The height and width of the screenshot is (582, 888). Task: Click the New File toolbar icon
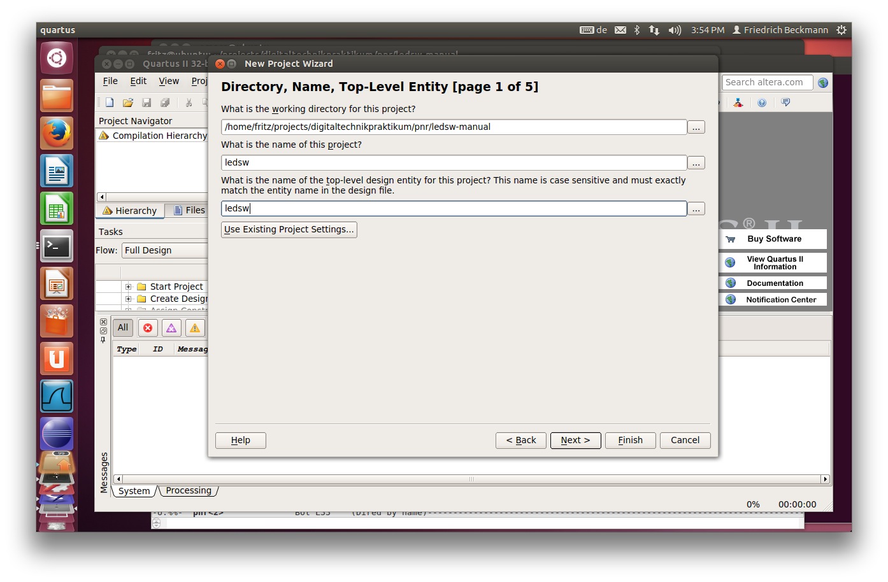pos(110,103)
